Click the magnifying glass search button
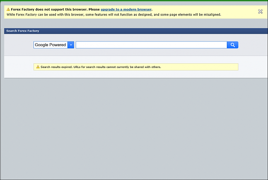Image resolution: width=268 pixels, height=180 pixels. coord(232,45)
